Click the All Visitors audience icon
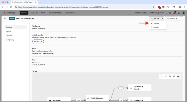This screenshot has width=187, height=102. click(50, 101)
